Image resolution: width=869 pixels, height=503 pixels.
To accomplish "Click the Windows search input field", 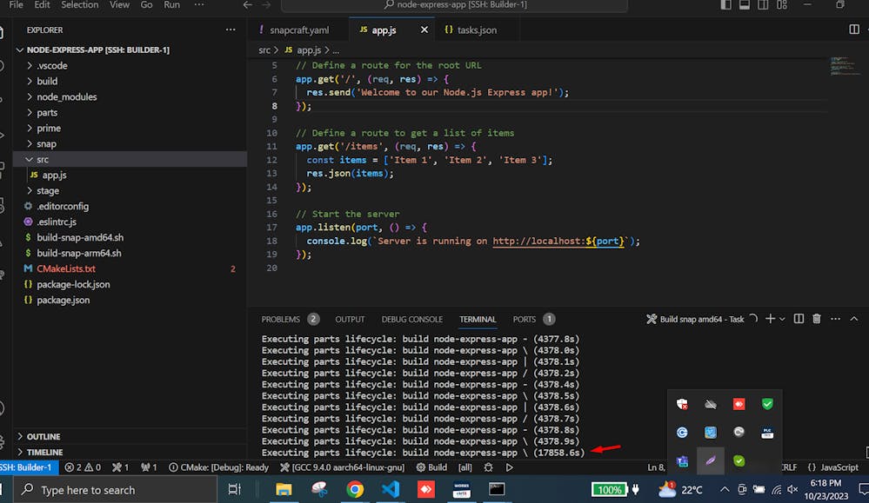I will point(113,488).
